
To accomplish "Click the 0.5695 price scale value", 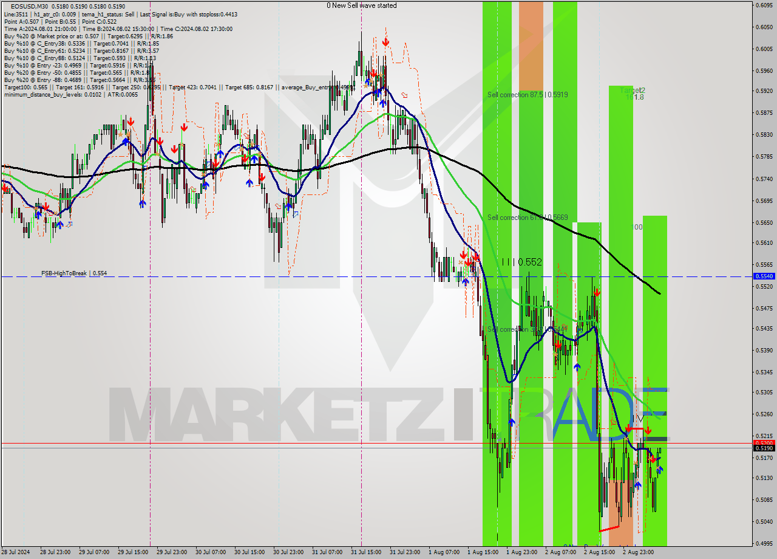I will [x=764, y=201].
